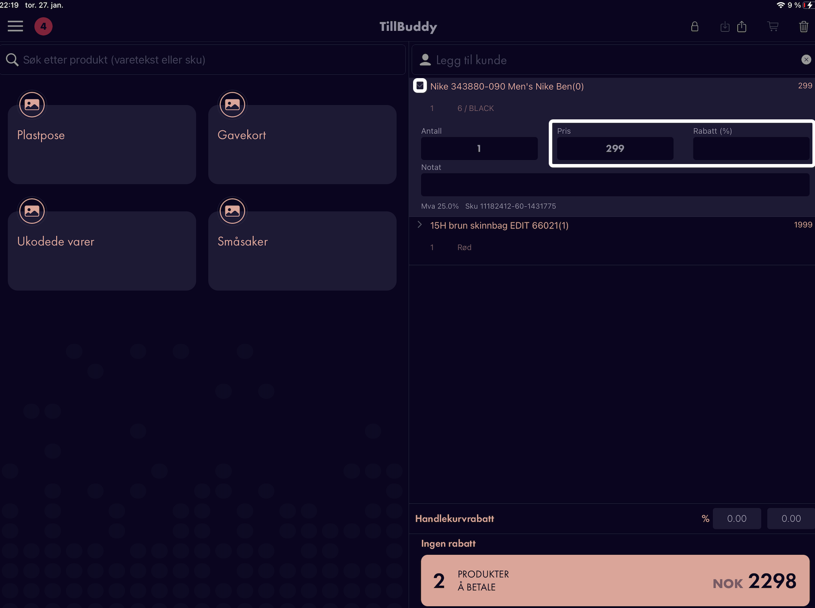Click the TillBuddy logo title
Screen dimensions: 815x608
408,27
